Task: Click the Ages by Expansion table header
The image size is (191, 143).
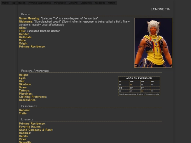Action: click(x=139, y=78)
